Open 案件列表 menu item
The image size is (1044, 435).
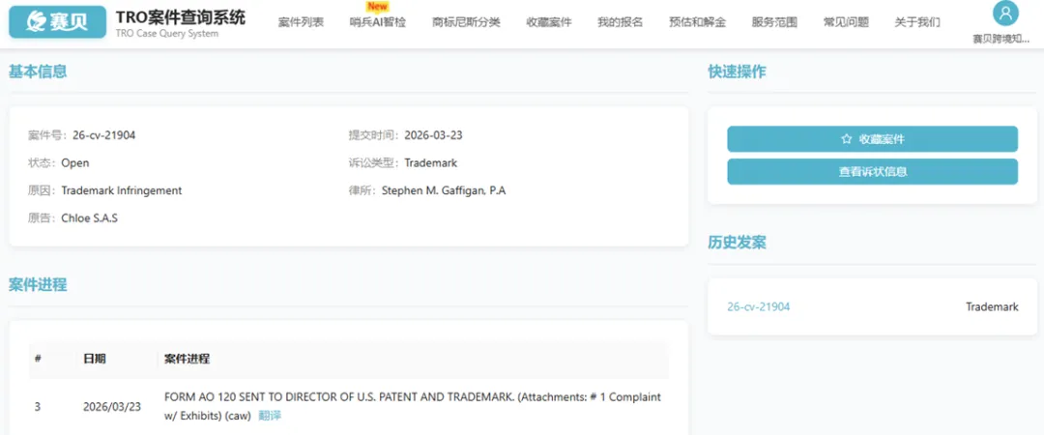pyautogui.click(x=301, y=22)
